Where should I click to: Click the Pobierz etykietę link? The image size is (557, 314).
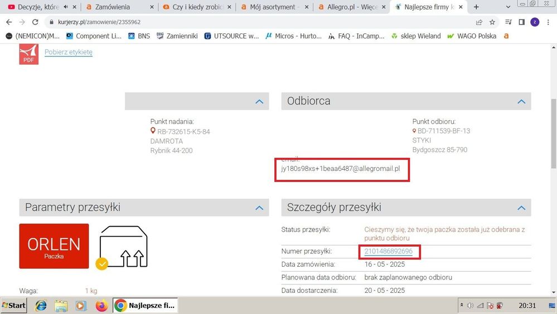68,52
